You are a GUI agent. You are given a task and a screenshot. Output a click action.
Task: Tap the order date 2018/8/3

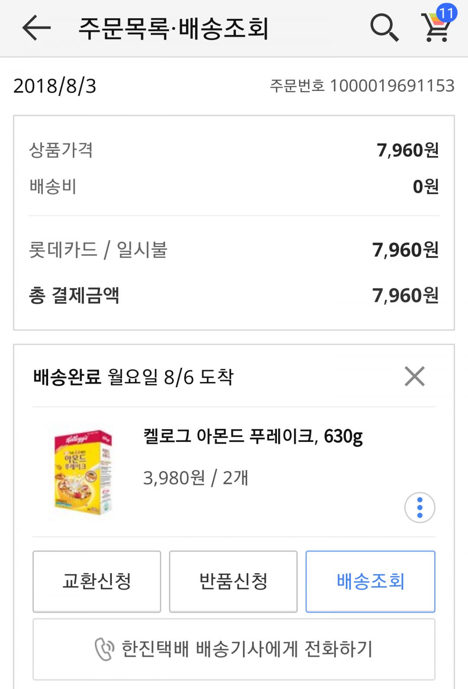(x=55, y=86)
